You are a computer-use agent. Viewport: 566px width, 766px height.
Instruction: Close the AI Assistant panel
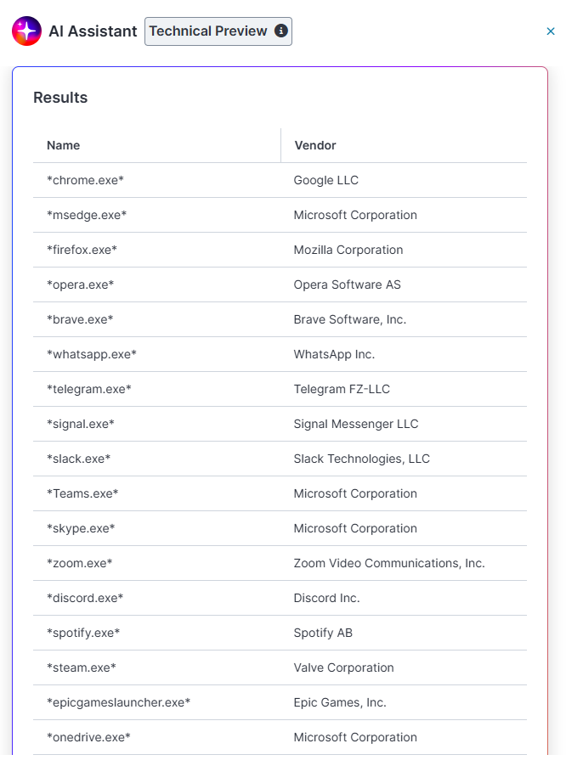(551, 31)
